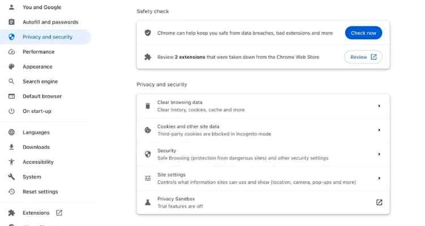Open You and Google settings page

(41, 7)
